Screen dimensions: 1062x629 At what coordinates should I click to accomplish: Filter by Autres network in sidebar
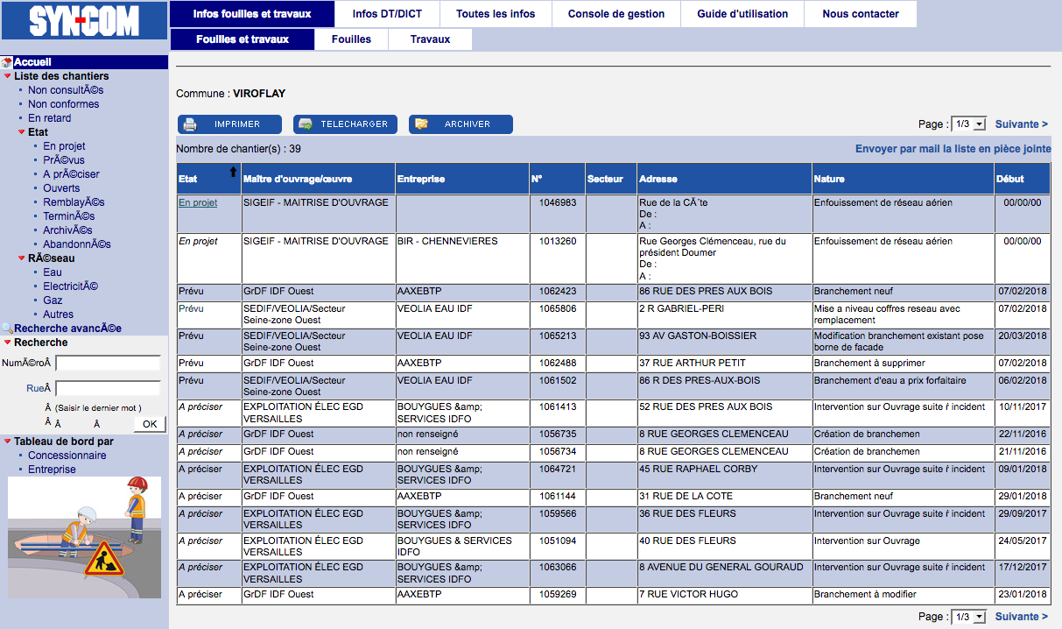[x=58, y=314]
